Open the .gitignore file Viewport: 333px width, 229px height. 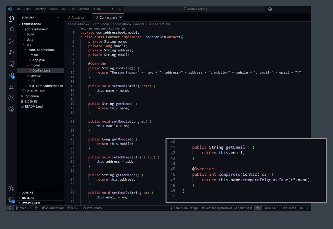[41, 96]
